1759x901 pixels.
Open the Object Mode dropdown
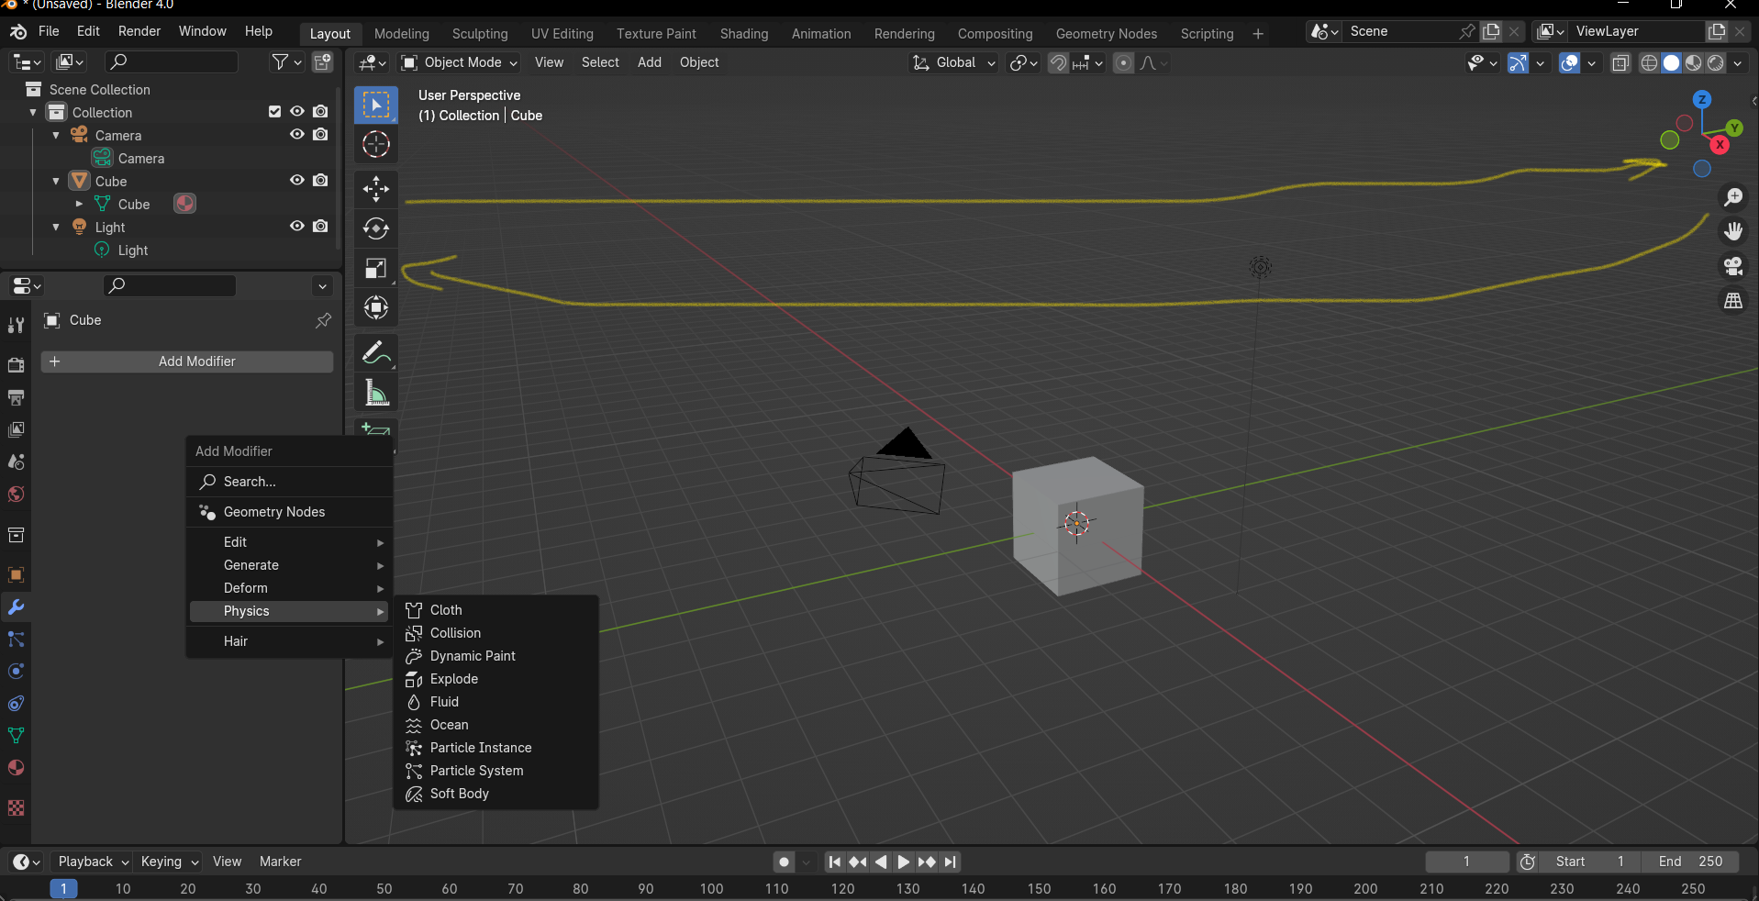[x=460, y=62]
